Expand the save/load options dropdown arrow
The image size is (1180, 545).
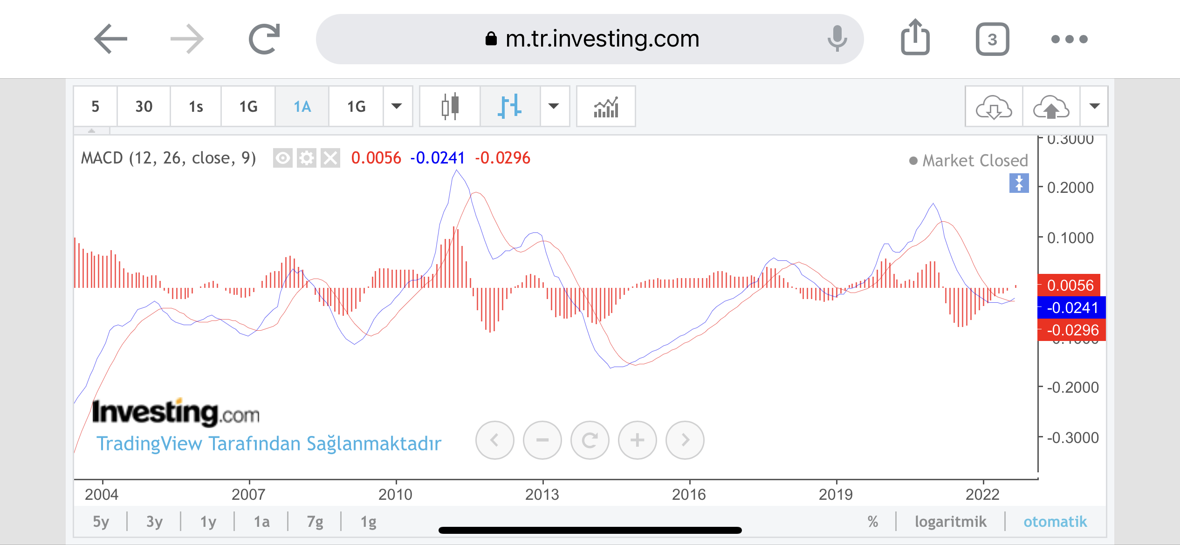pos(1094,107)
